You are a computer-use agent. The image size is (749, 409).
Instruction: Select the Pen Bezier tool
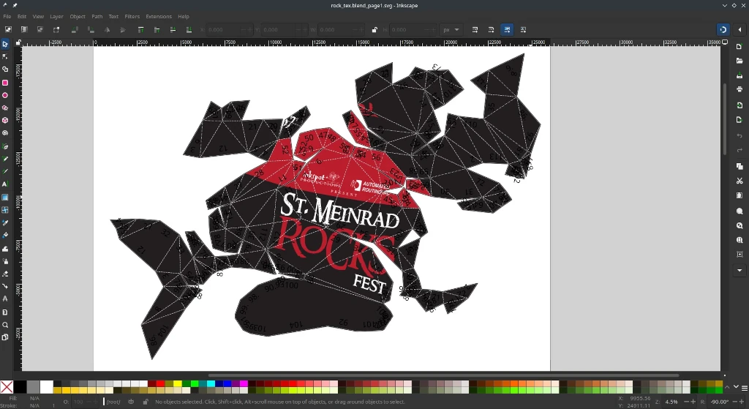pyautogui.click(x=5, y=146)
